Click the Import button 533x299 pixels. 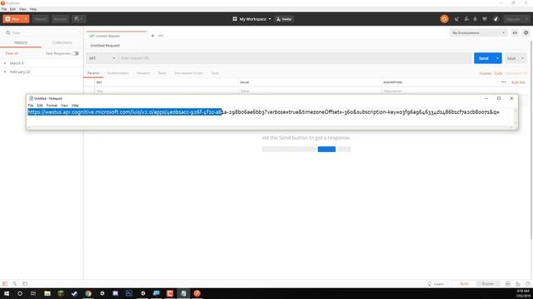point(40,19)
